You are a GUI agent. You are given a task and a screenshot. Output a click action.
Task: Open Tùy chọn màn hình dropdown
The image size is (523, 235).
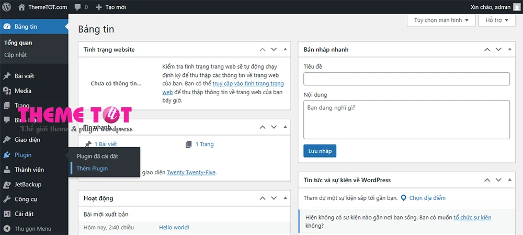[x=441, y=20]
